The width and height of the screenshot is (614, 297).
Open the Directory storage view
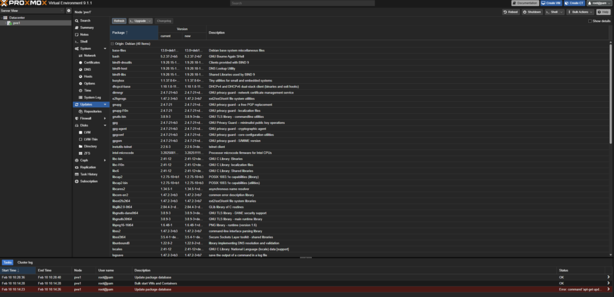(90, 146)
